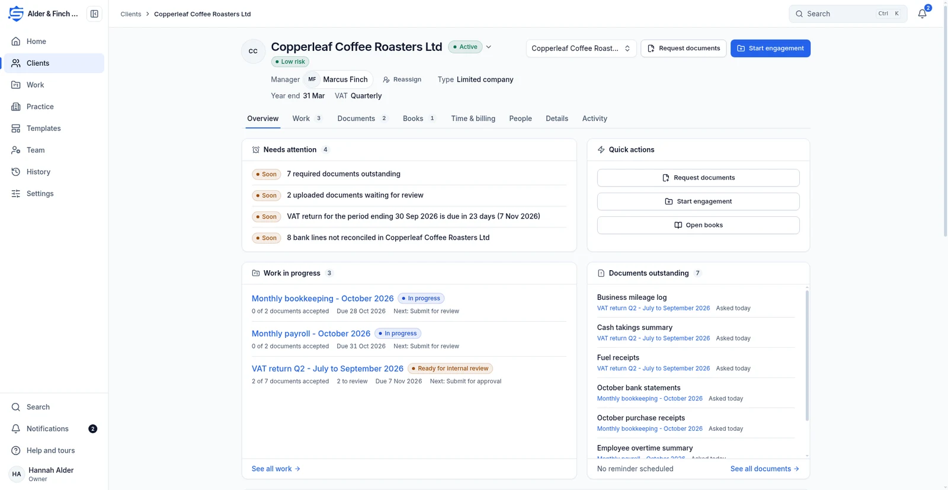Click the top bar Search field
The image size is (948, 490).
[848, 14]
